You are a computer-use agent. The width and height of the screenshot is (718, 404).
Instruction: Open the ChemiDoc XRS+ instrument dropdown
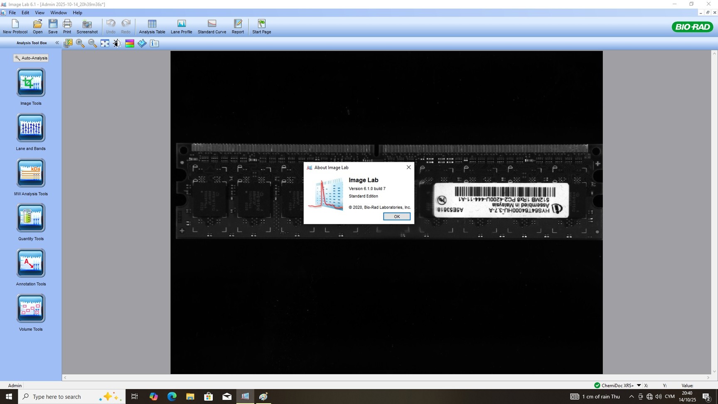[639, 385]
